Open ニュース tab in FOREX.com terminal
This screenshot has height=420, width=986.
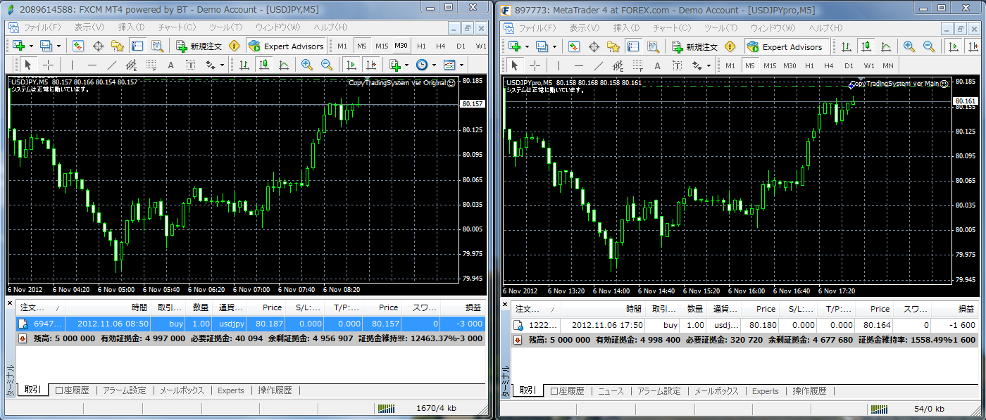point(611,391)
